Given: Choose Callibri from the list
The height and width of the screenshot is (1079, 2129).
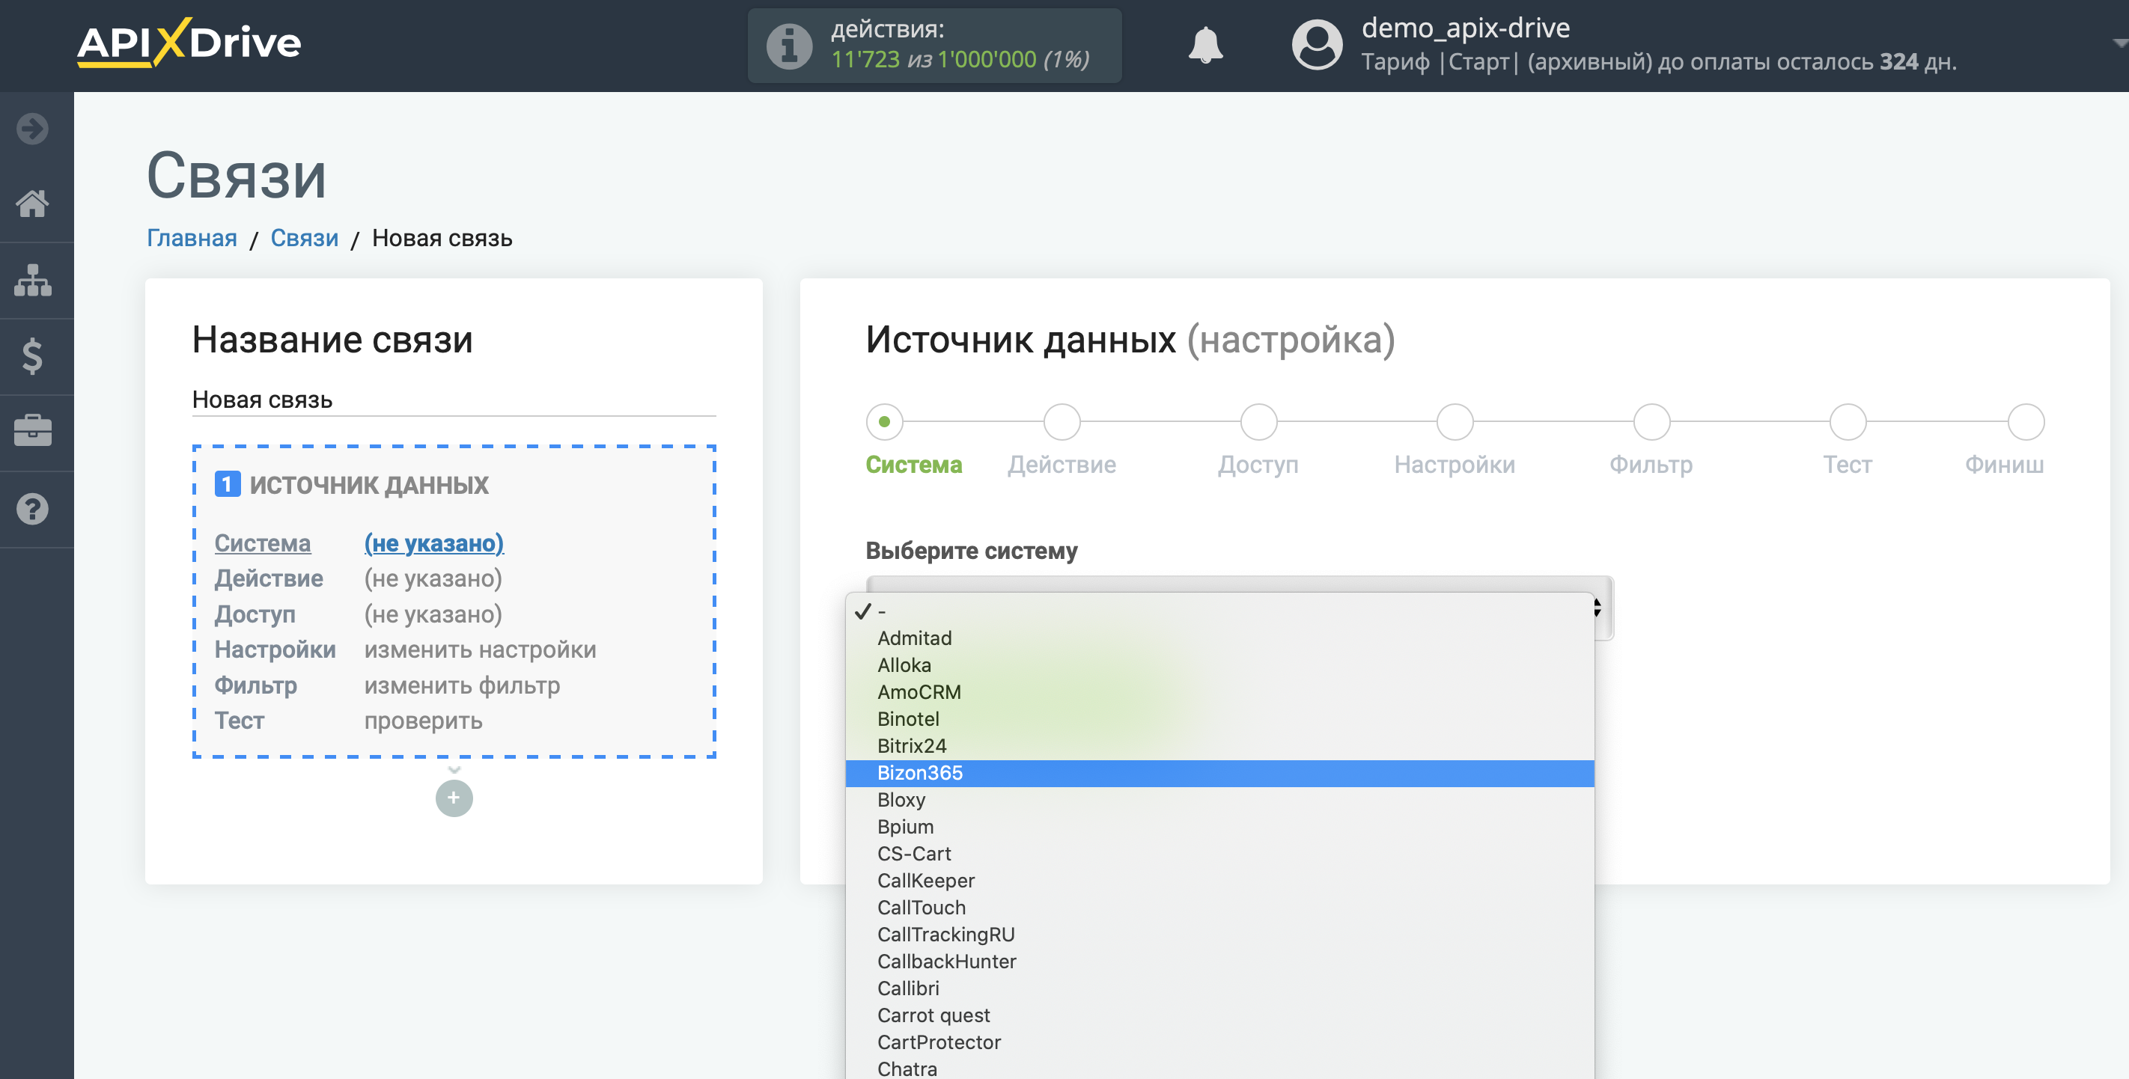Looking at the screenshot, I should coord(1220,988).
